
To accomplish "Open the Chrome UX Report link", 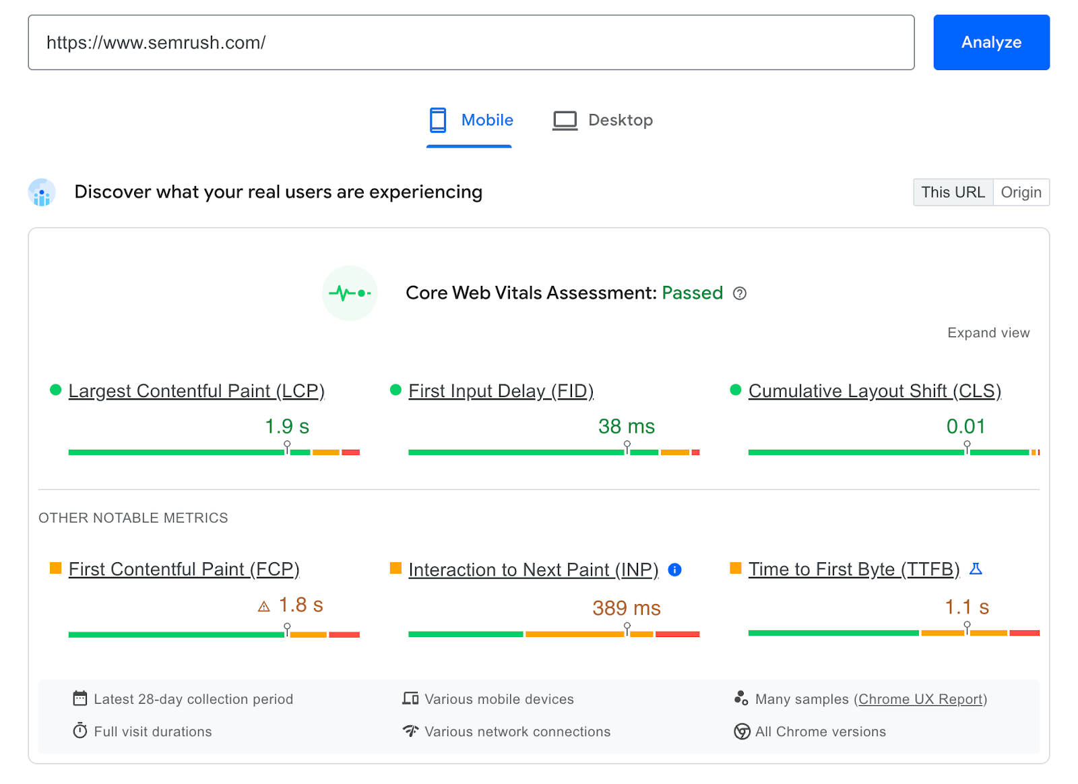I will [921, 699].
